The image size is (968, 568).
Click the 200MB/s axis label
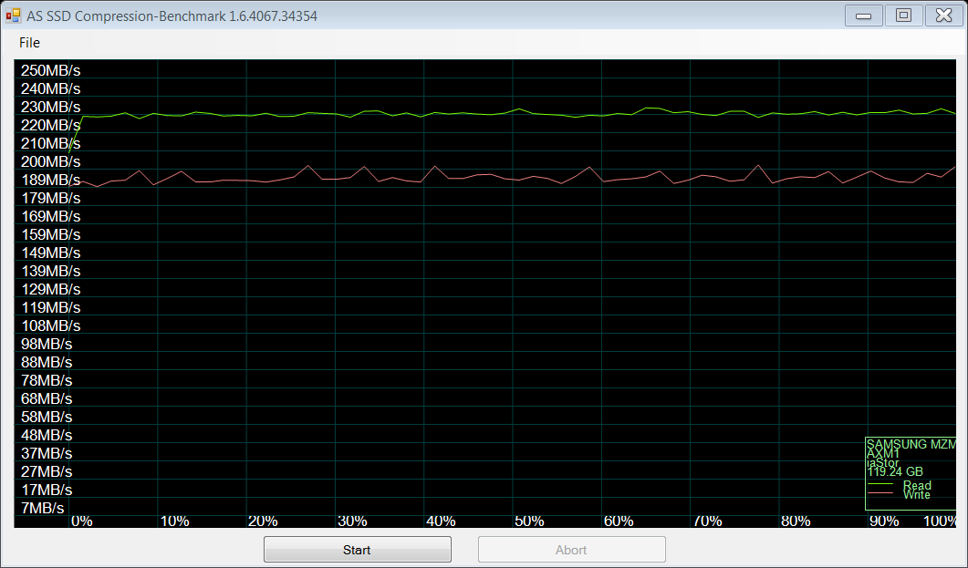coord(50,161)
